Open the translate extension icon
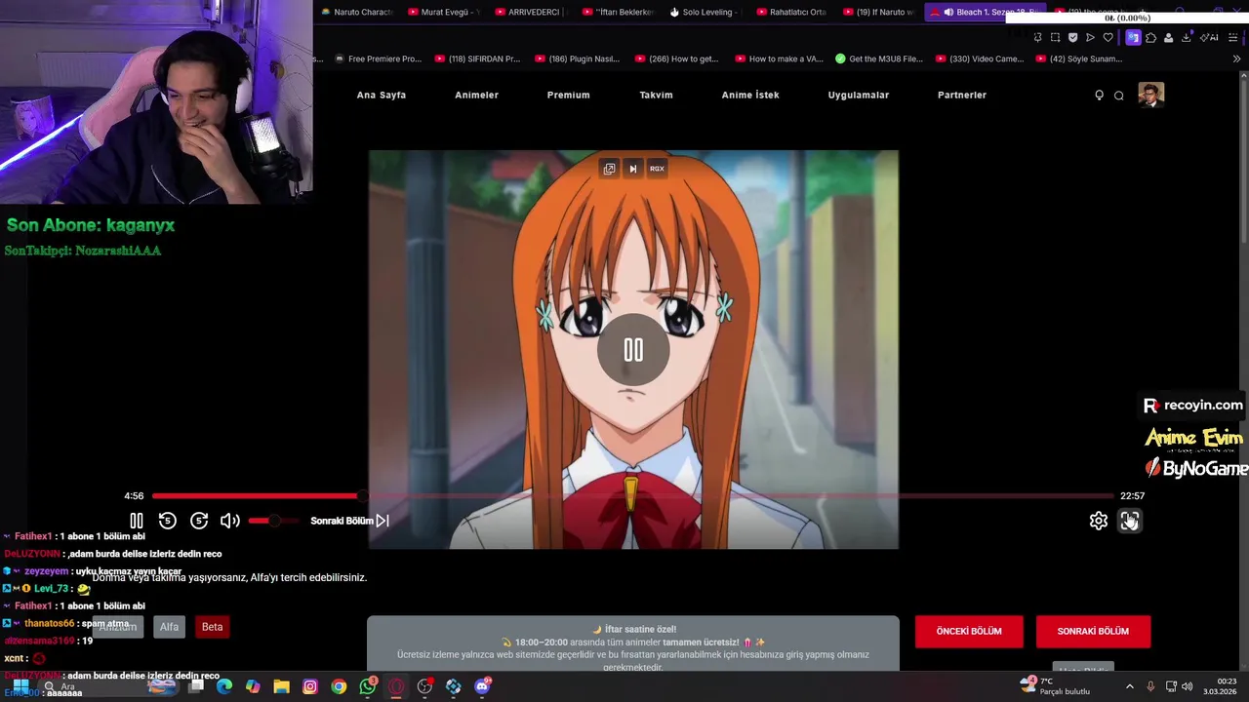The height and width of the screenshot is (702, 1249). (x=1133, y=37)
